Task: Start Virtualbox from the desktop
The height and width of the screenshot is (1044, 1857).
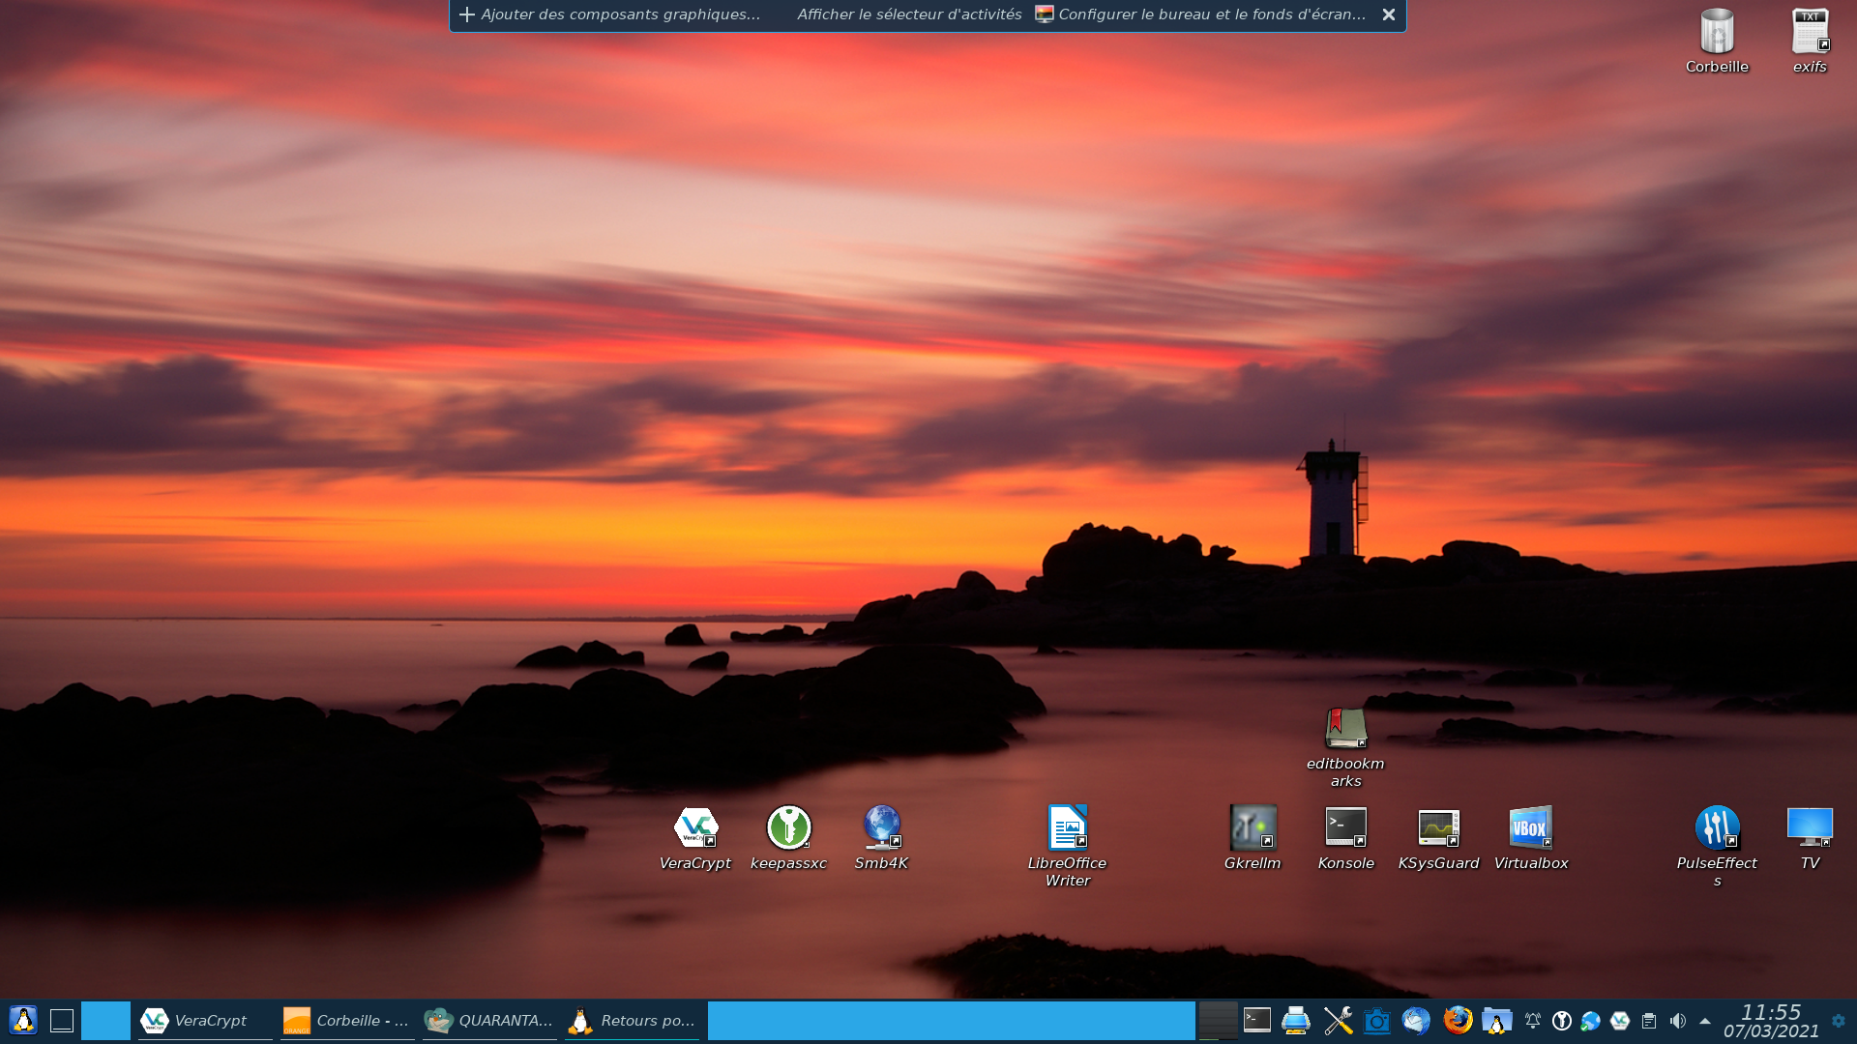Action: pos(1531,838)
